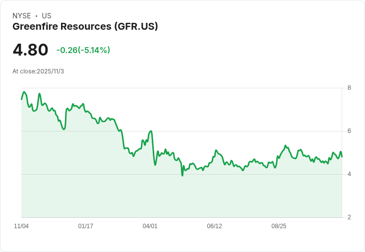
Task: Click the -0.26(-5.14%) price change
Action: click(x=83, y=50)
